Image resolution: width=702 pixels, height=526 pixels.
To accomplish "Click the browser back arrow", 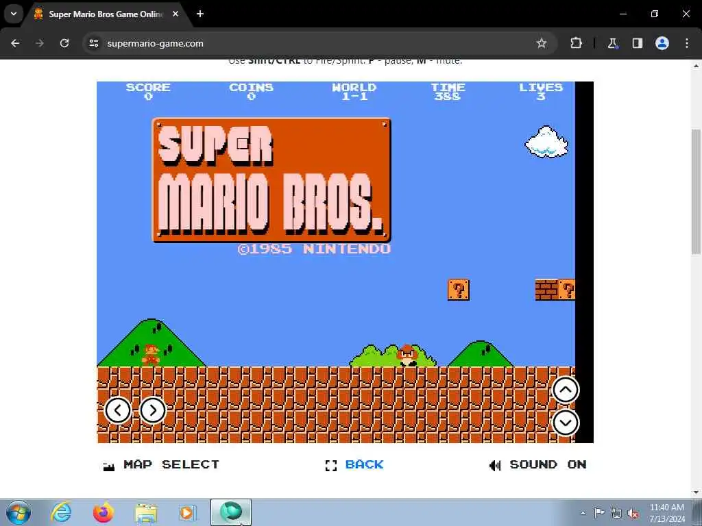I will (15, 43).
